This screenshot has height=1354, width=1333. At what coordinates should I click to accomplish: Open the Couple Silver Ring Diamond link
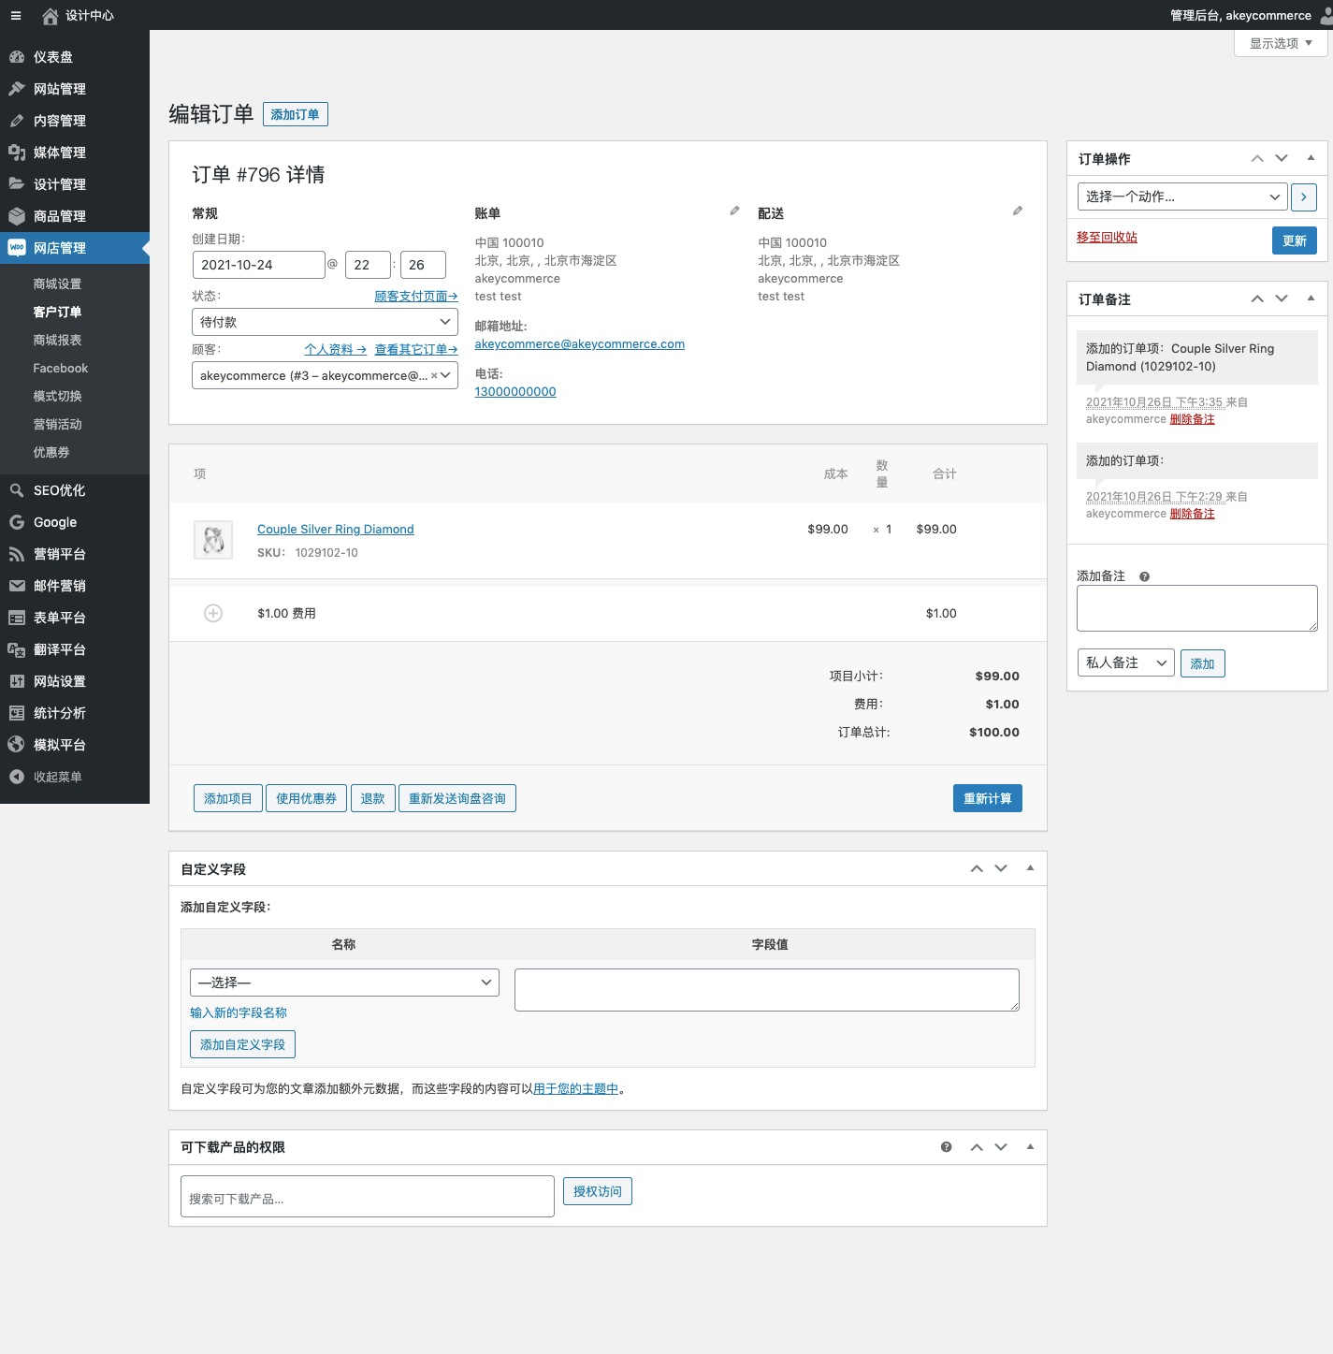(x=335, y=530)
